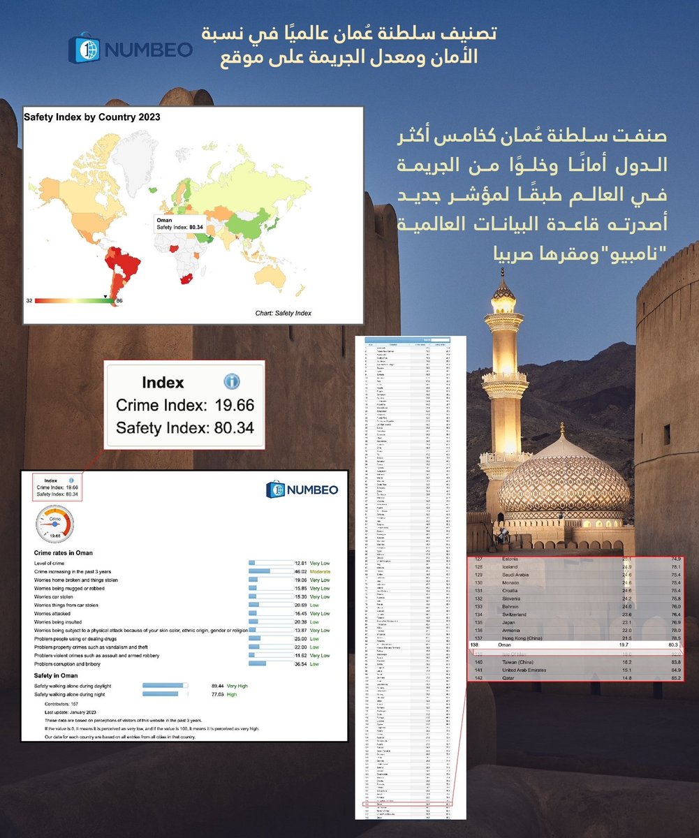Viewport: 699px width, 838px height.
Task: Click the Armenia row in the ranking table
Action: point(577,631)
